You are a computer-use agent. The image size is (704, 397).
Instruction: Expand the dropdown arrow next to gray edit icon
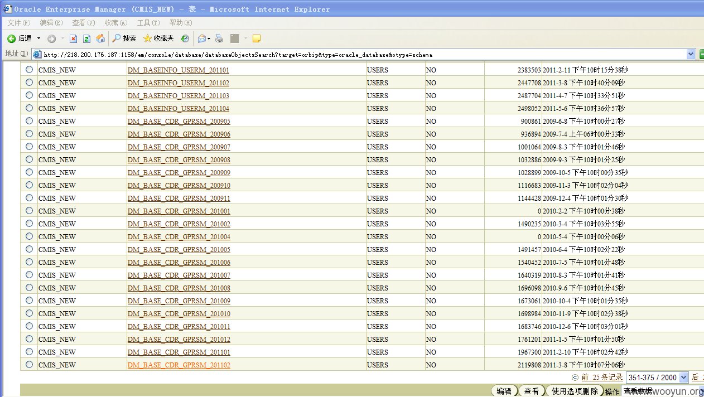[x=245, y=38]
